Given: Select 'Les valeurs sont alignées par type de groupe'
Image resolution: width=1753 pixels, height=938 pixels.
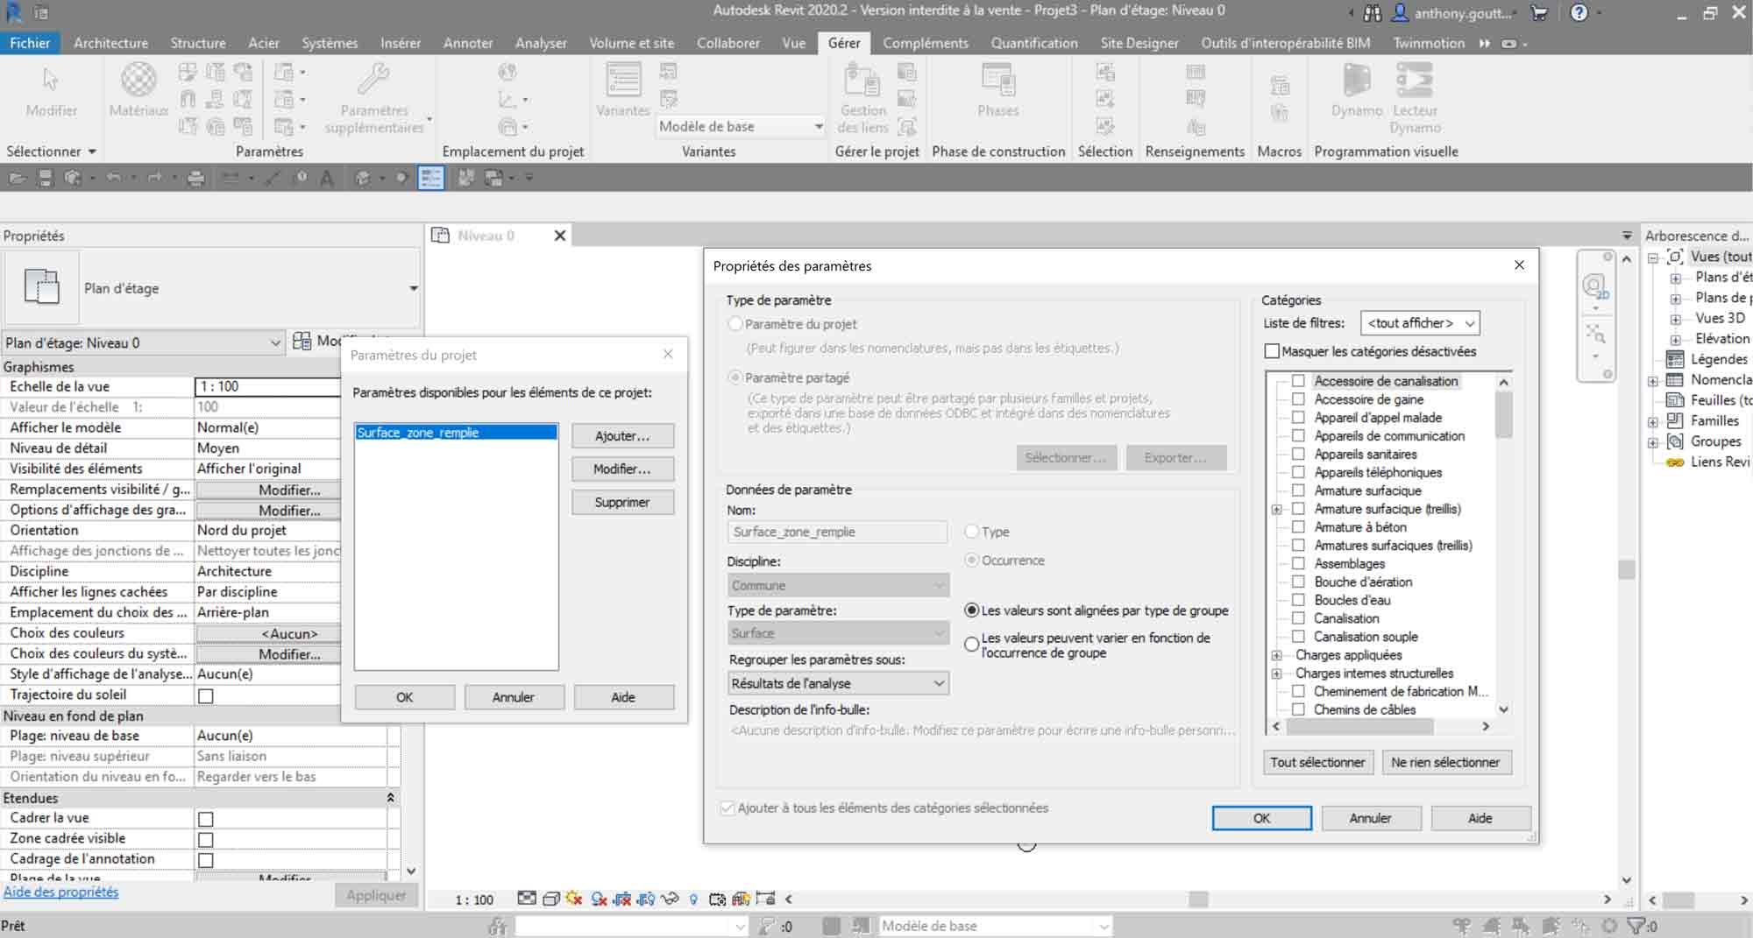Looking at the screenshot, I should point(971,610).
